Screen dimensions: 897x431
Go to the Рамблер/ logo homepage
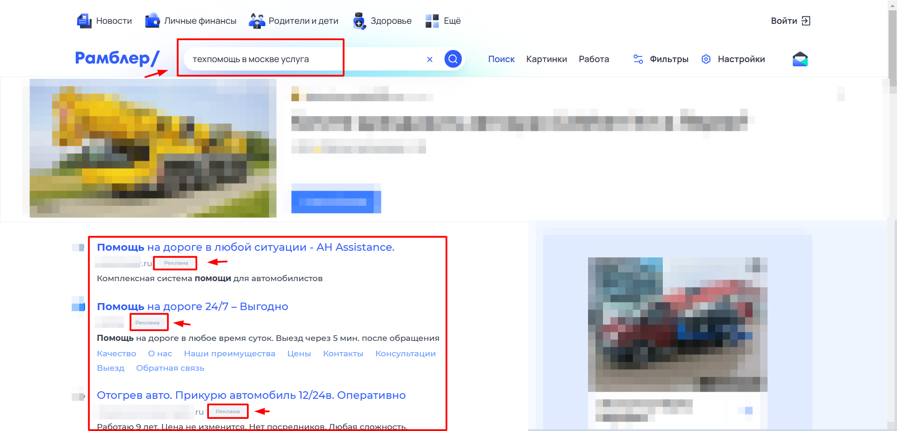coord(117,58)
